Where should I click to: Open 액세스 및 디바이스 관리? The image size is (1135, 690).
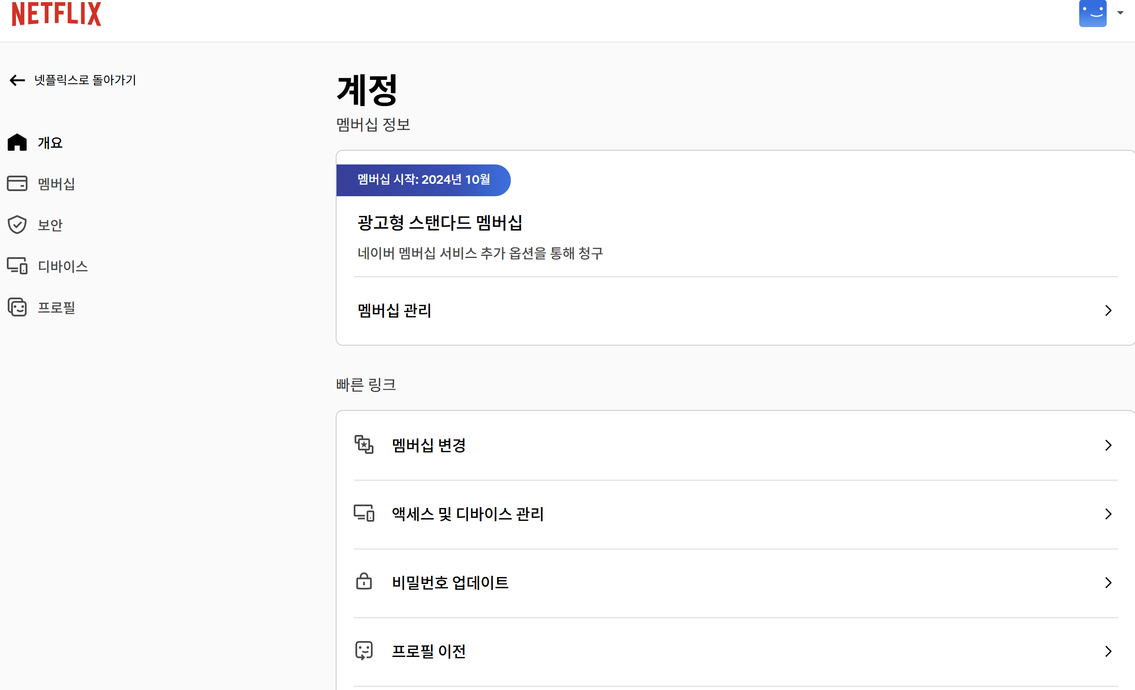point(467,514)
